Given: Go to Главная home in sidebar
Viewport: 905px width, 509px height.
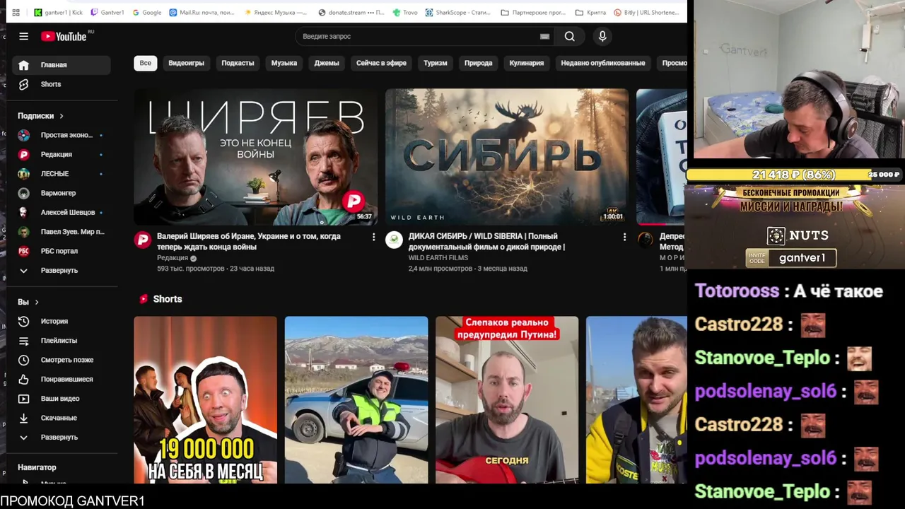Looking at the screenshot, I should pos(62,64).
